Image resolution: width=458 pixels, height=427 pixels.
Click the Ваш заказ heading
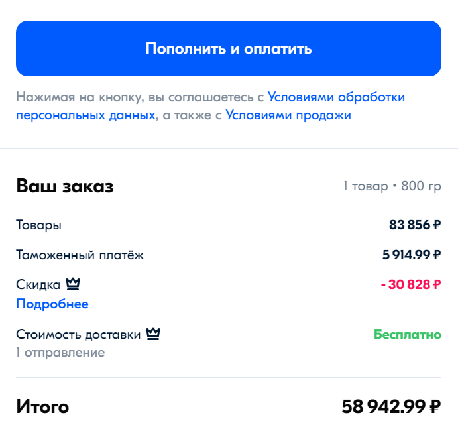(x=65, y=186)
